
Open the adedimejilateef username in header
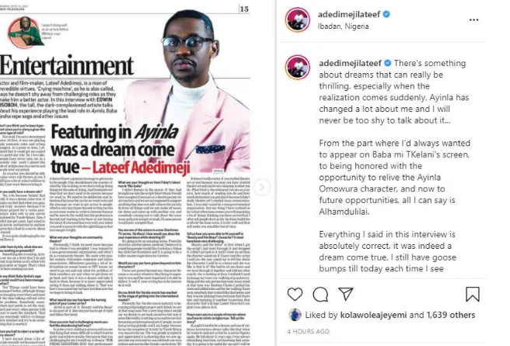click(348, 14)
